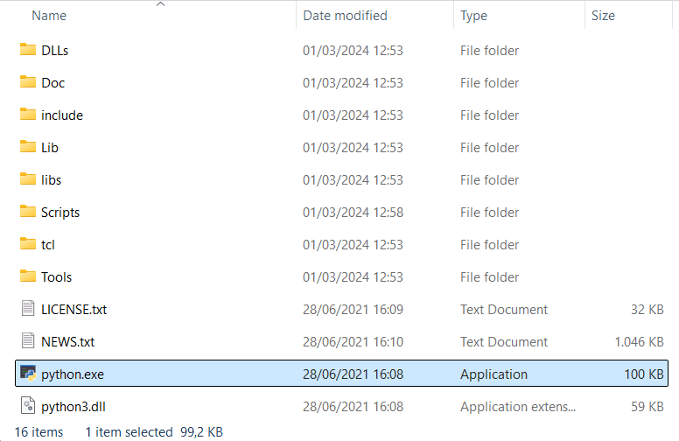This screenshot has height=441, width=679.
Task: Click the Application extens... type cell
Action: click(x=518, y=407)
